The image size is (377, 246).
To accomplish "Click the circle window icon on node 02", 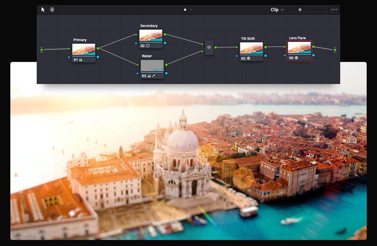I will [148, 46].
